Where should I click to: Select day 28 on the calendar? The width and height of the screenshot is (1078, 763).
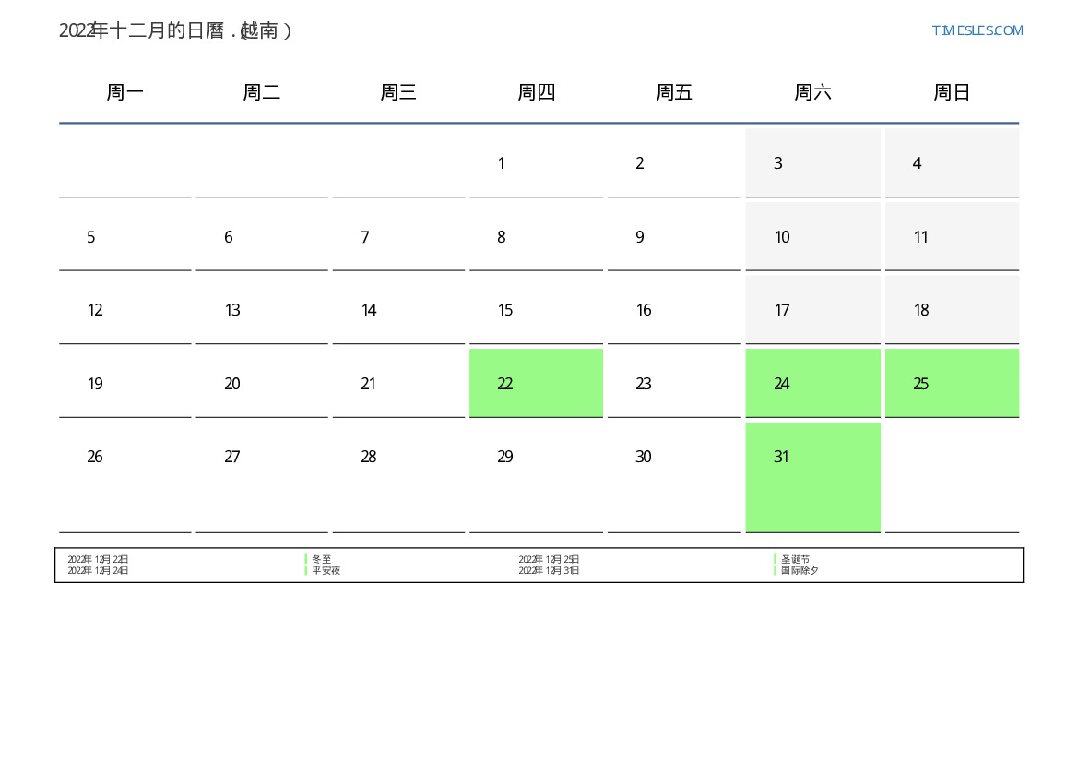[x=398, y=478]
